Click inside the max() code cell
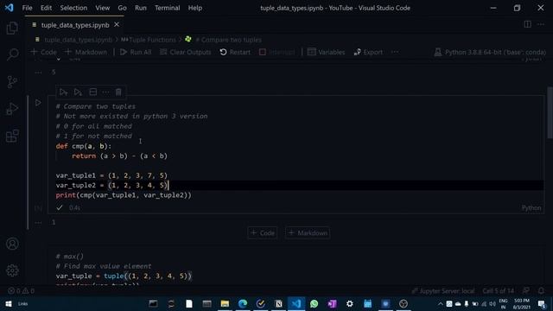The width and height of the screenshot is (553, 311). [x=296, y=266]
